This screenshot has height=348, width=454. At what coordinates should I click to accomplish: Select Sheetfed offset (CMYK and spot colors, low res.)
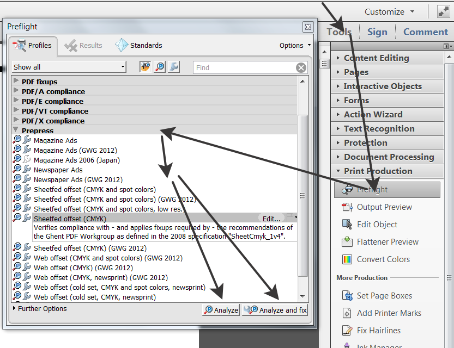point(109,209)
